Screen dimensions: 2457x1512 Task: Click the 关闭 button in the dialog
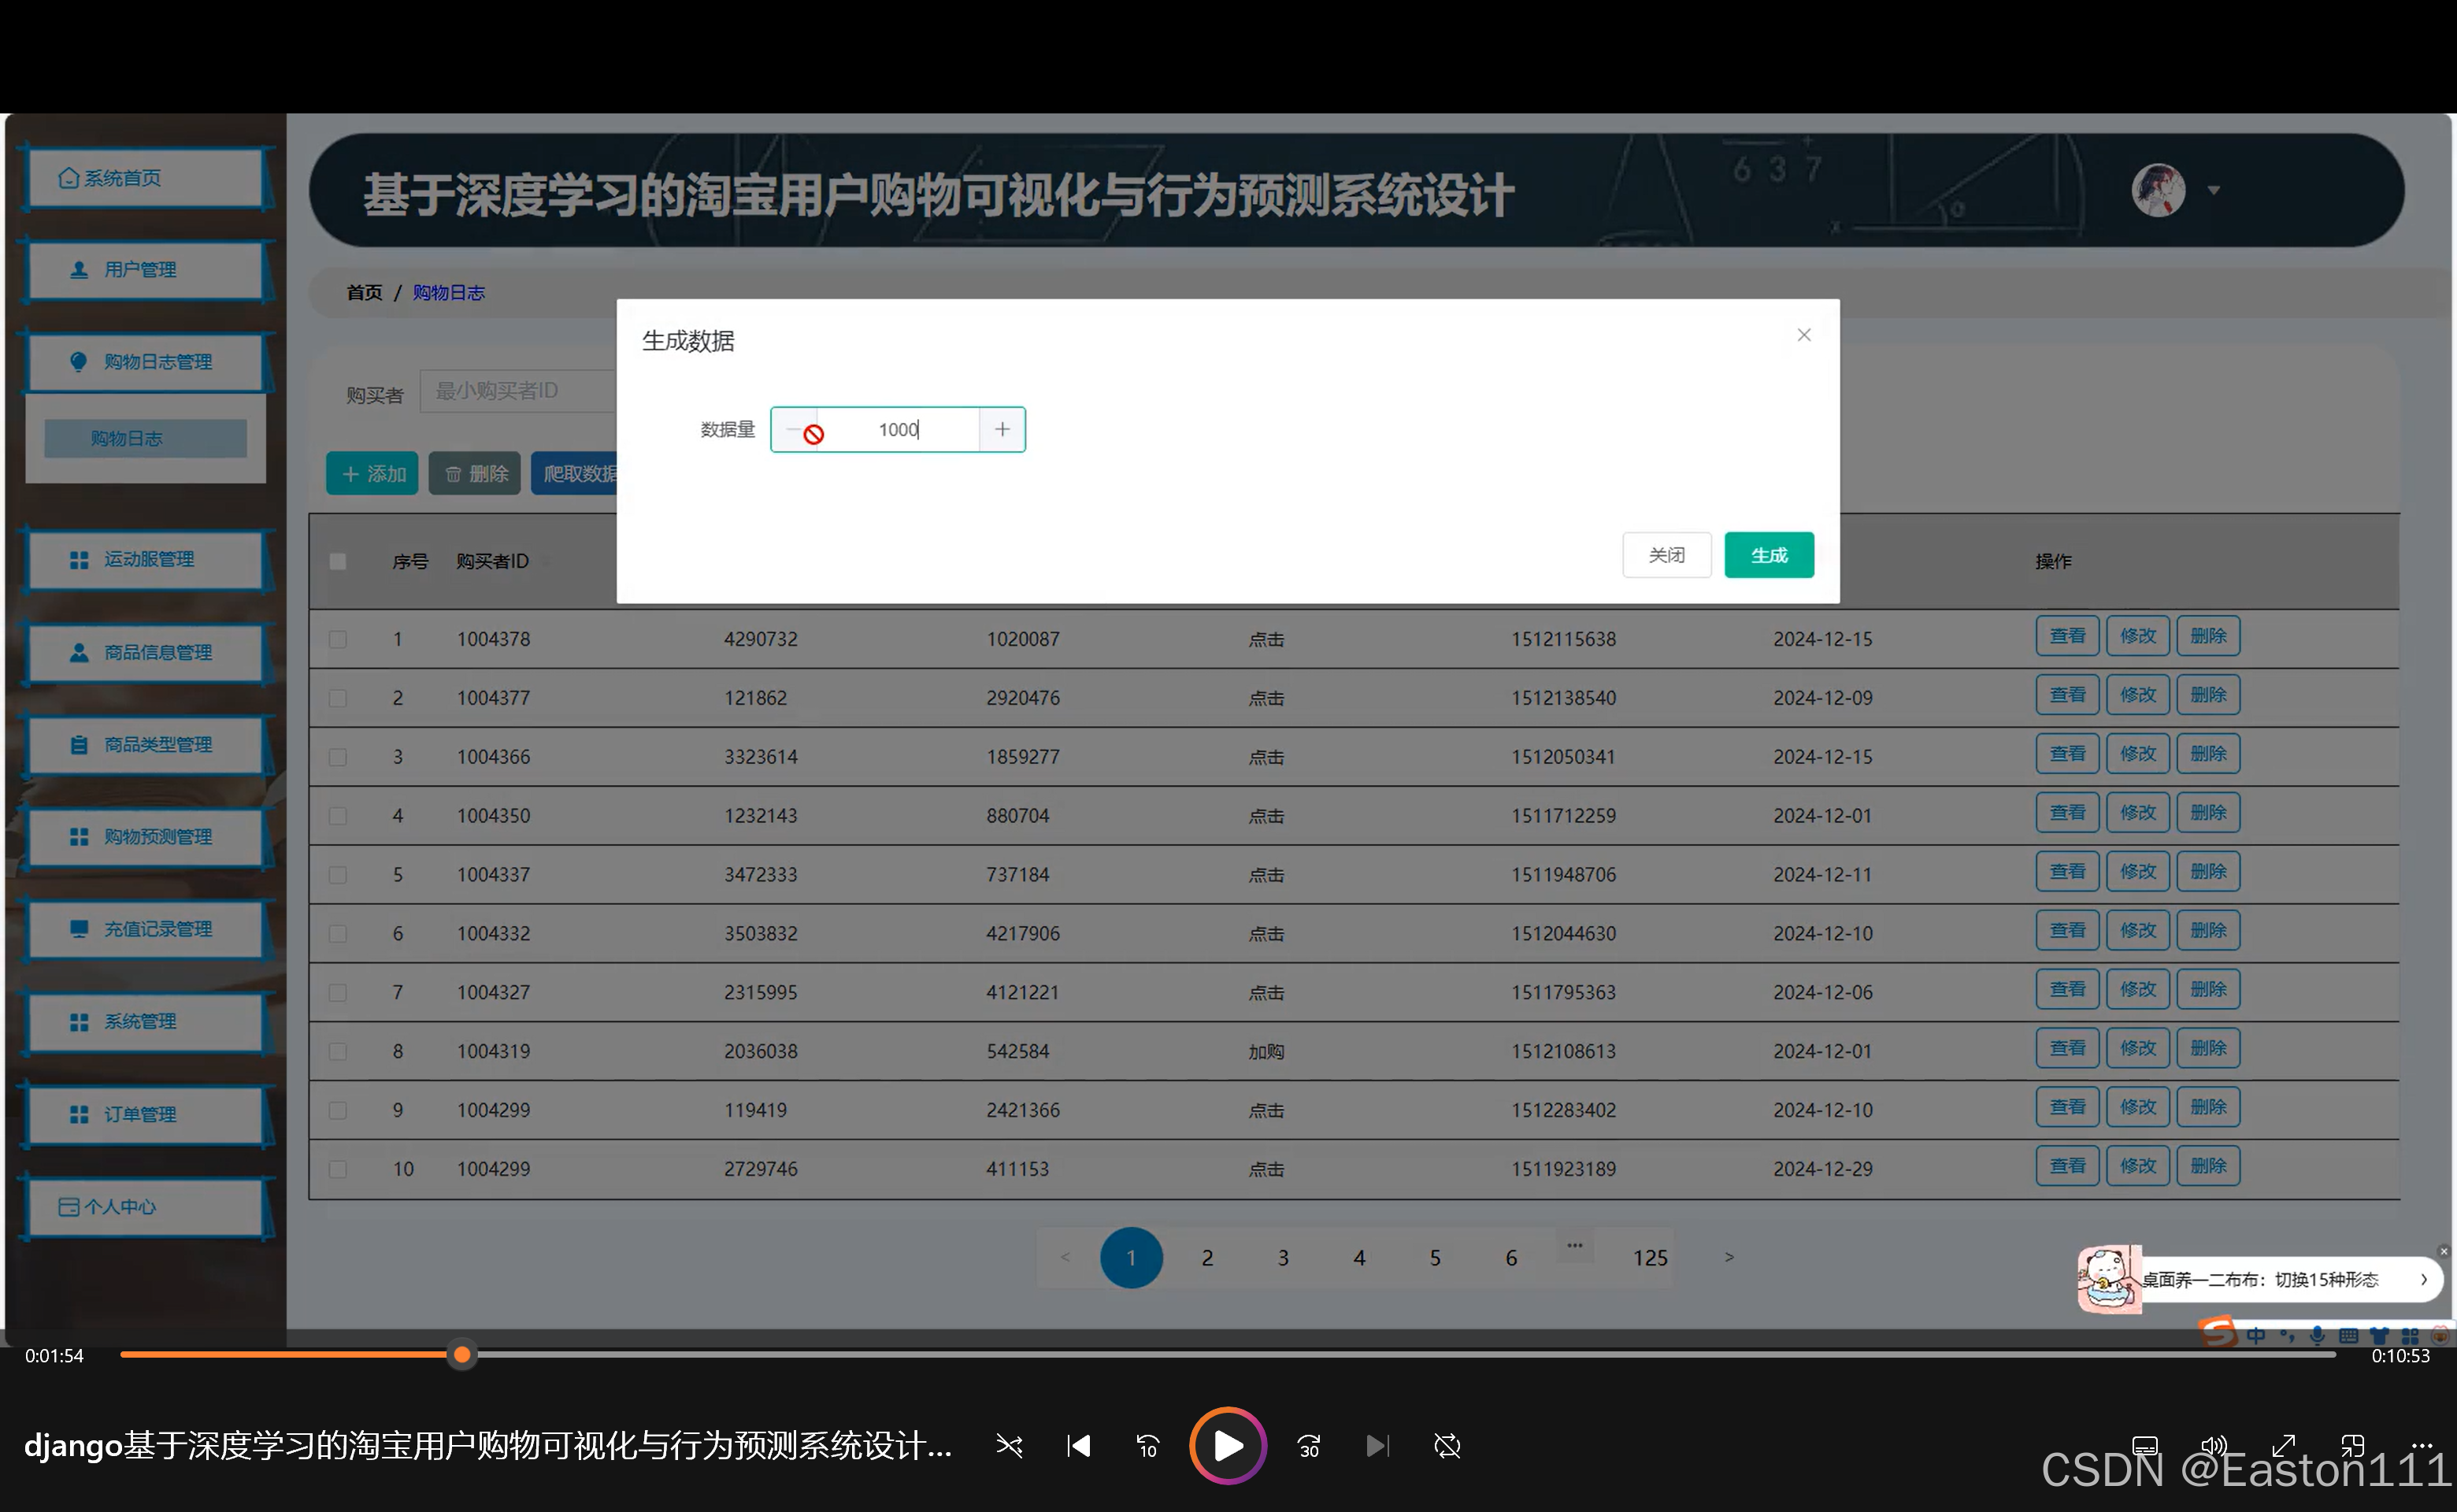1666,555
